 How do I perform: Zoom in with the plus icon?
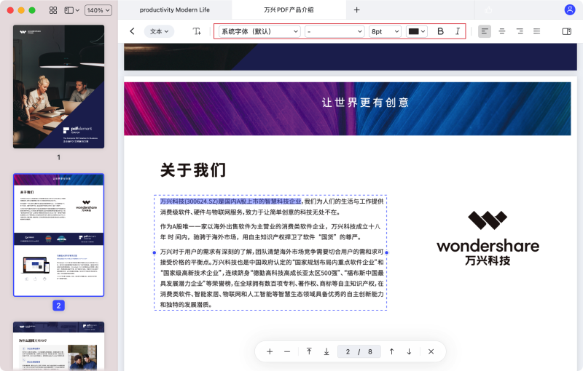coord(270,351)
